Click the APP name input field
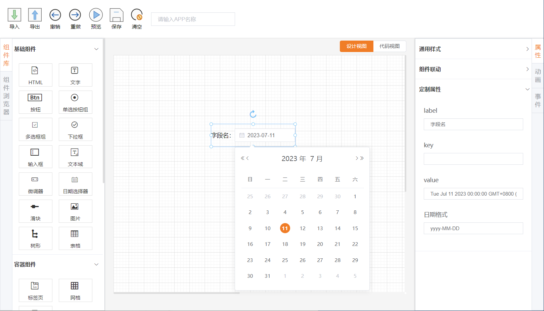544x311 pixels. pyautogui.click(x=193, y=19)
